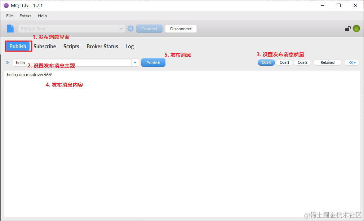The image size is (364, 221).
Task: Open the File menu
Action: tap(9, 16)
